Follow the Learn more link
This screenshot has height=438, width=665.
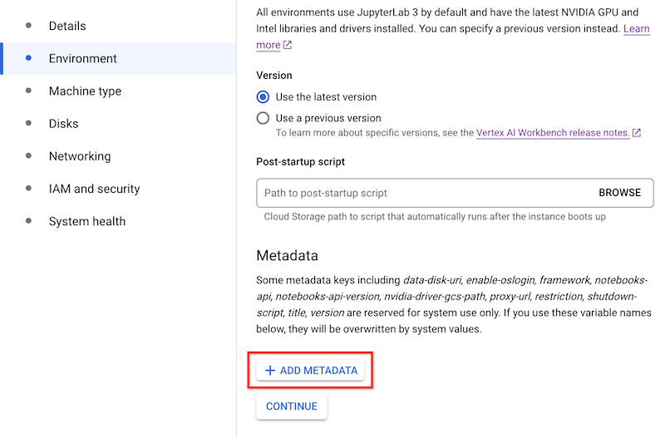tap(636, 29)
